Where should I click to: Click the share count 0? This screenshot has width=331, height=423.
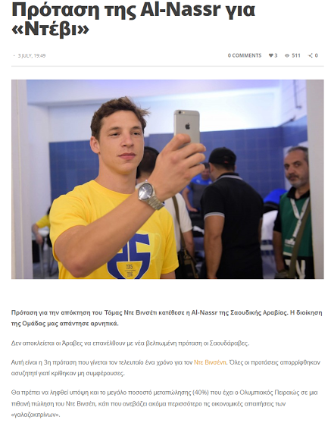click(x=317, y=55)
